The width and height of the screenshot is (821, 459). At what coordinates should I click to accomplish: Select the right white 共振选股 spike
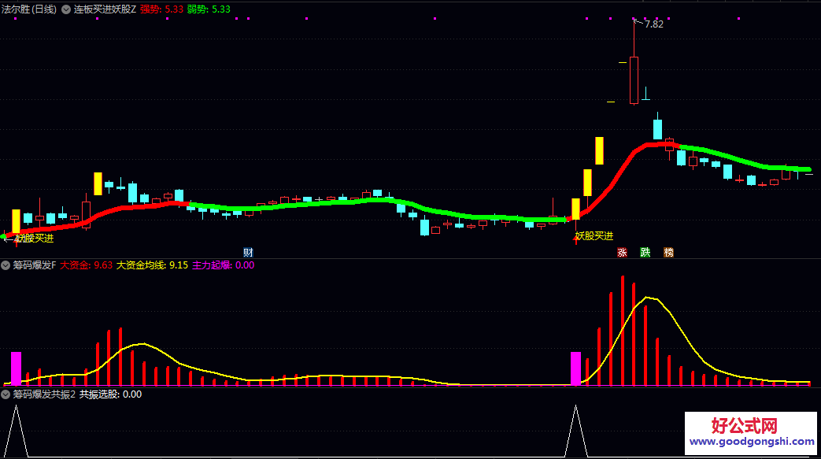tap(575, 431)
